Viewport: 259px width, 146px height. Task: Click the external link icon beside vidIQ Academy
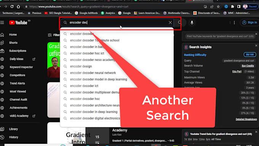pyautogui.click(x=34, y=116)
